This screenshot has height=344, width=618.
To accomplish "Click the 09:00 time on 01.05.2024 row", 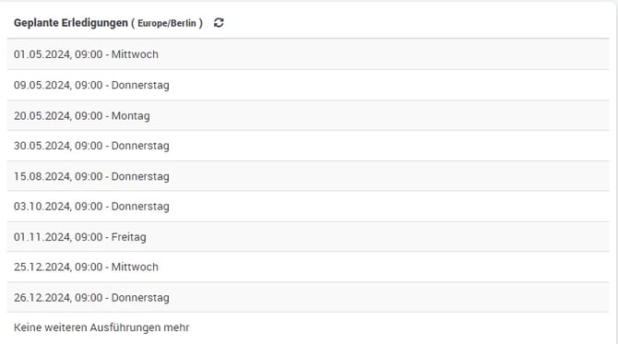I will click(x=89, y=54).
